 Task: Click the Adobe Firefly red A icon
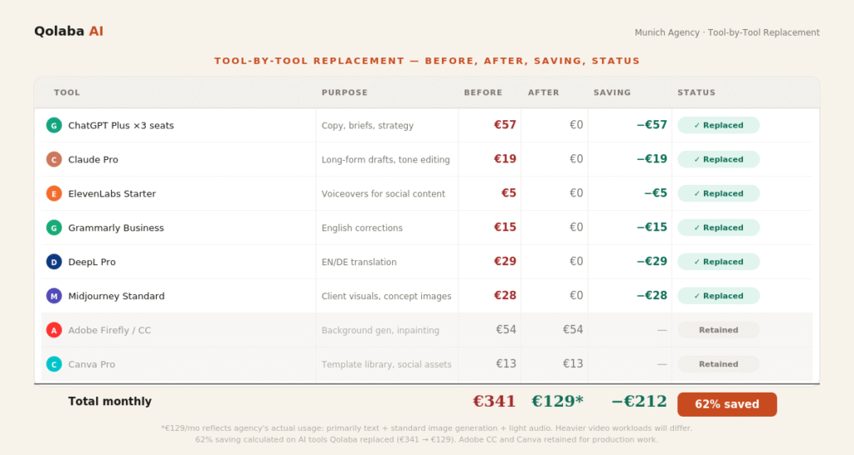54,330
